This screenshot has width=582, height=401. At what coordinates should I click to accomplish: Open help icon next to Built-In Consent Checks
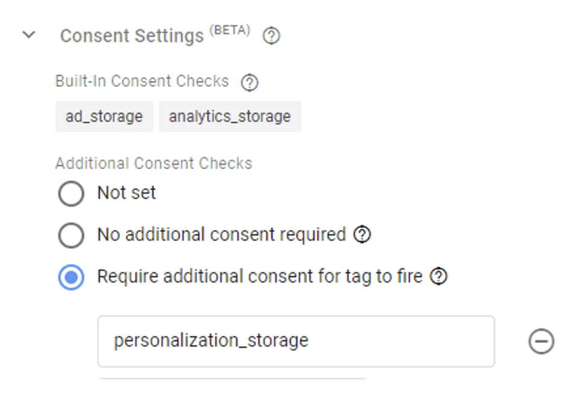click(x=249, y=82)
